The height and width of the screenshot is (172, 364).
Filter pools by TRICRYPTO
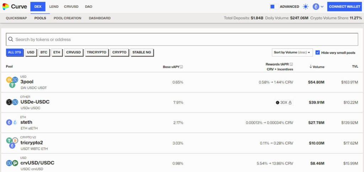[97, 53]
